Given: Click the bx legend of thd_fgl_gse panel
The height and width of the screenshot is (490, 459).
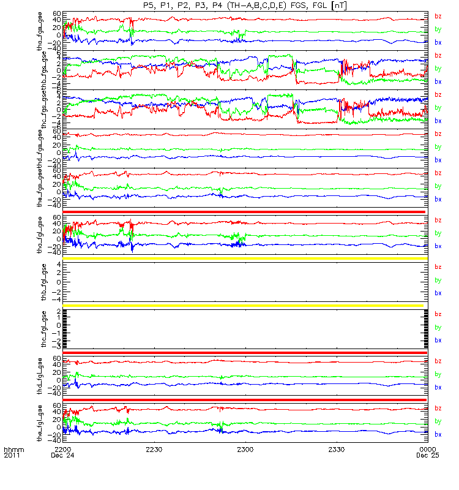Looking at the screenshot, I should point(438,388).
